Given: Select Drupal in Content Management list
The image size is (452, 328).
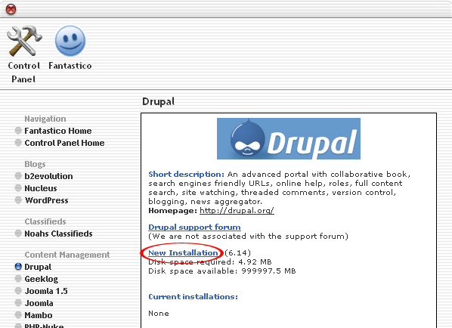Looking at the screenshot, I should pos(38,267).
